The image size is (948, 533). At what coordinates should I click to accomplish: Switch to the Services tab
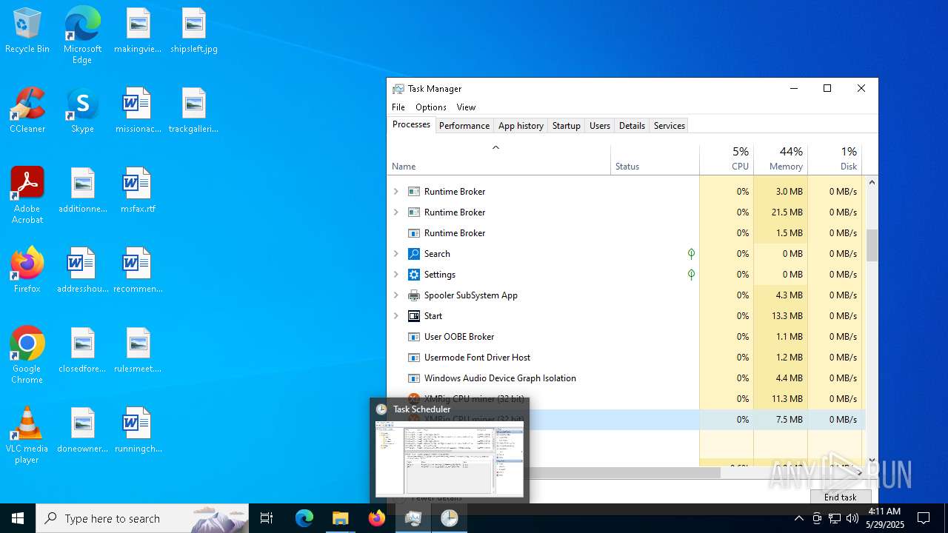tap(670, 126)
